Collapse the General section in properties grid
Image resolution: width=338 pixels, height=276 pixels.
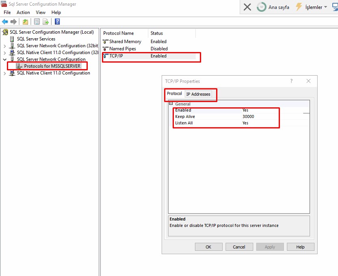click(x=171, y=104)
